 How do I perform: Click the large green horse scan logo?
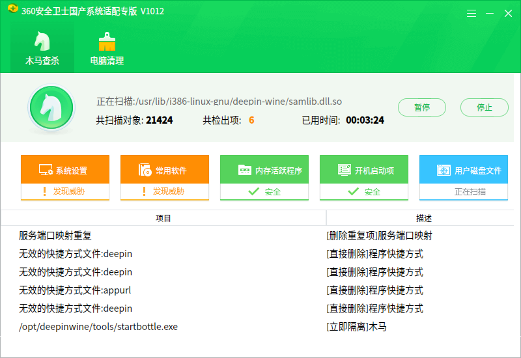51,108
